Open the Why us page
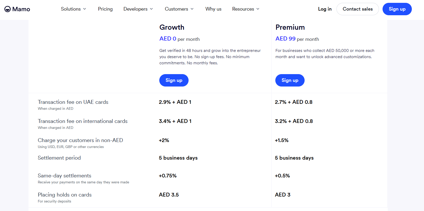This screenshot has width=424, height=211. pyautogui.click(x=213, y=9)
